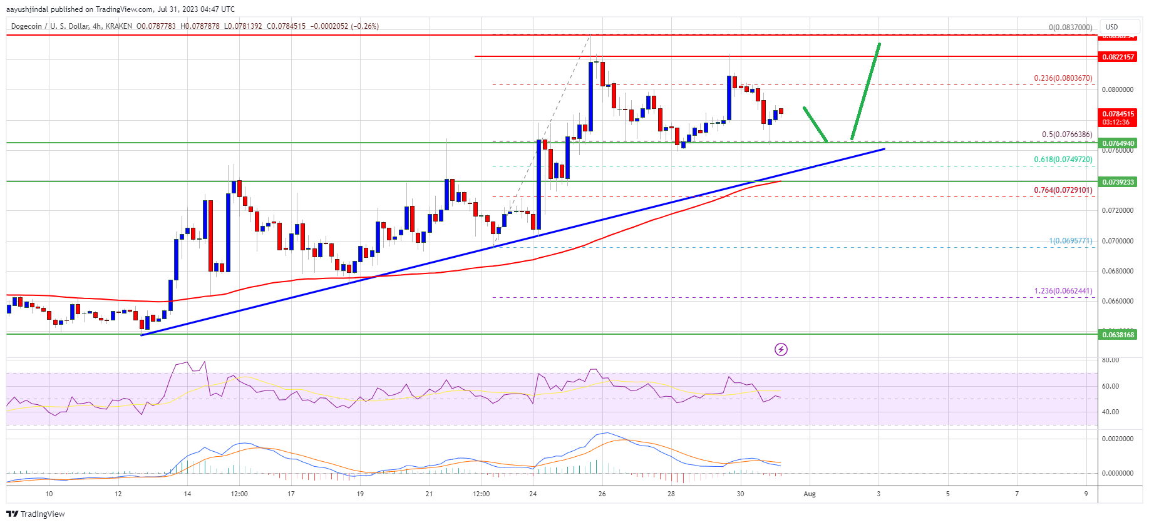Select the 0.236 Fibonacci level label
The width and height of the screenshot is (1149, 525).
(x=1063, y=78)
